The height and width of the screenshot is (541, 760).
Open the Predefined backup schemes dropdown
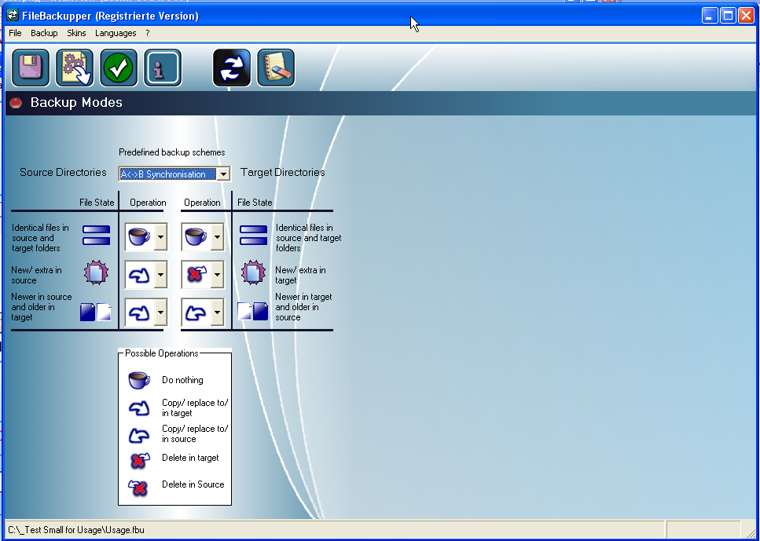click(223, 174)
